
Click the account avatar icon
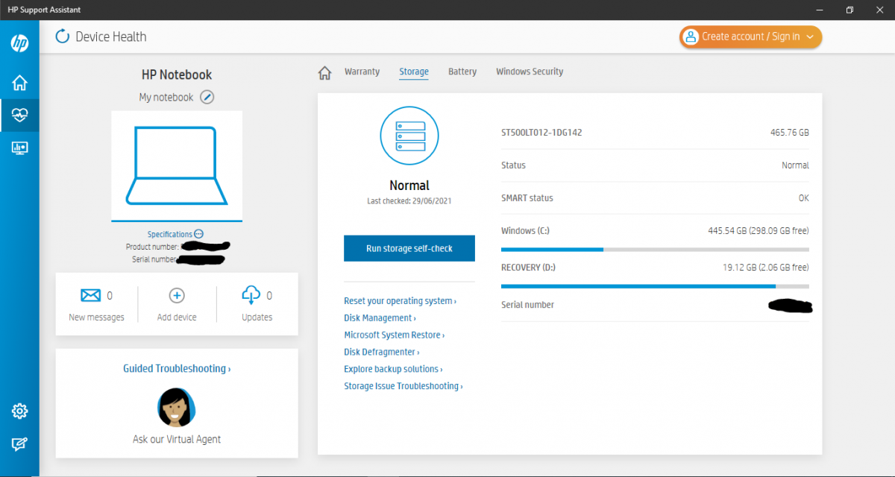point(690,37)
